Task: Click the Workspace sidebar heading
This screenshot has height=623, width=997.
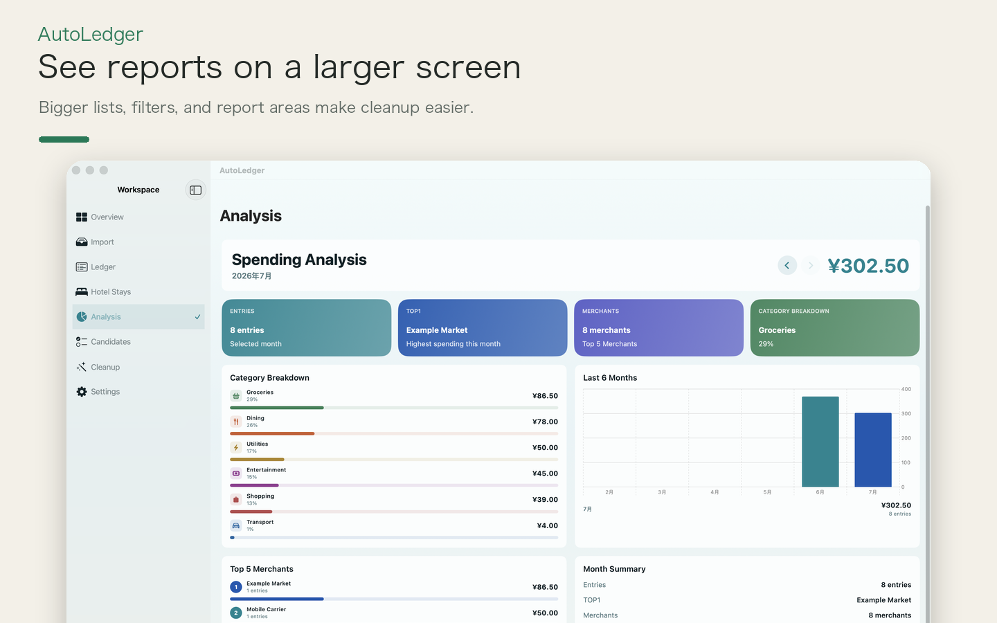Action: [138, 190]
